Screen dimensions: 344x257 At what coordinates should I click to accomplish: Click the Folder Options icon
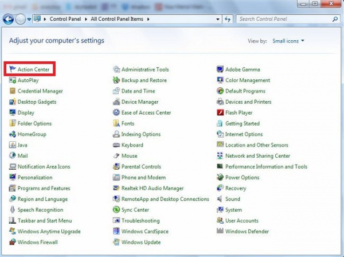(x=12, y=123)
